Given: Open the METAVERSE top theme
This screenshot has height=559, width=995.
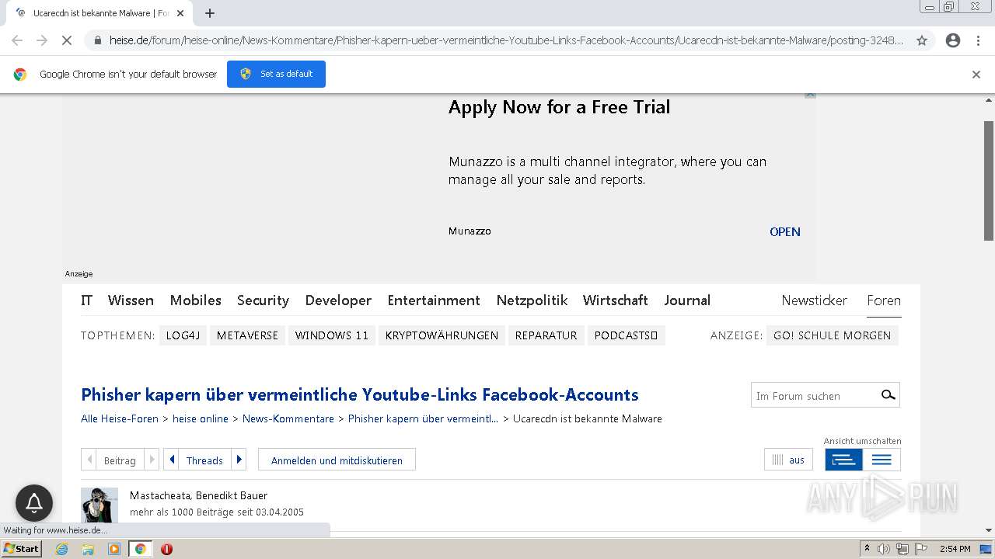Looking at the screenshot, I should coord(247,335).
